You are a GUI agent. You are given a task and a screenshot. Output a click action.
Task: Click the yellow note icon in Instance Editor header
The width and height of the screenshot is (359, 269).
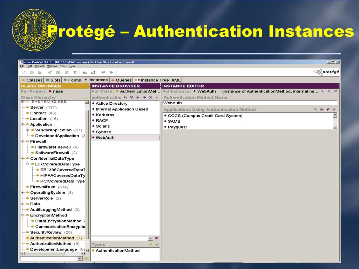(323, 91)
